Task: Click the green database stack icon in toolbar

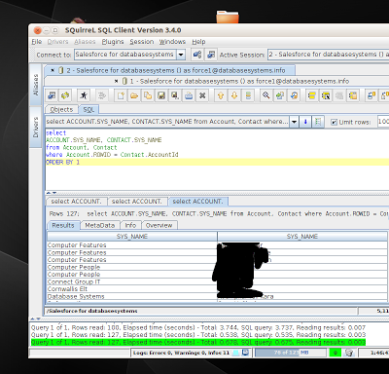Action: click(x=248, y=95)
